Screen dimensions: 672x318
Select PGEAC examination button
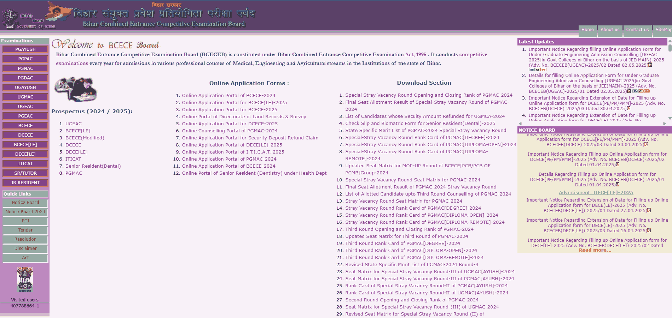point(25,116)
